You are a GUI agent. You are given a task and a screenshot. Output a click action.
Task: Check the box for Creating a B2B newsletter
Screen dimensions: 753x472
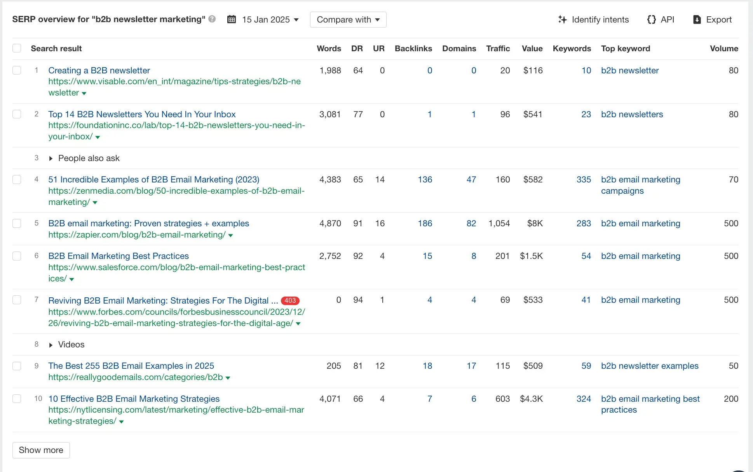click(x=17, y=70)
